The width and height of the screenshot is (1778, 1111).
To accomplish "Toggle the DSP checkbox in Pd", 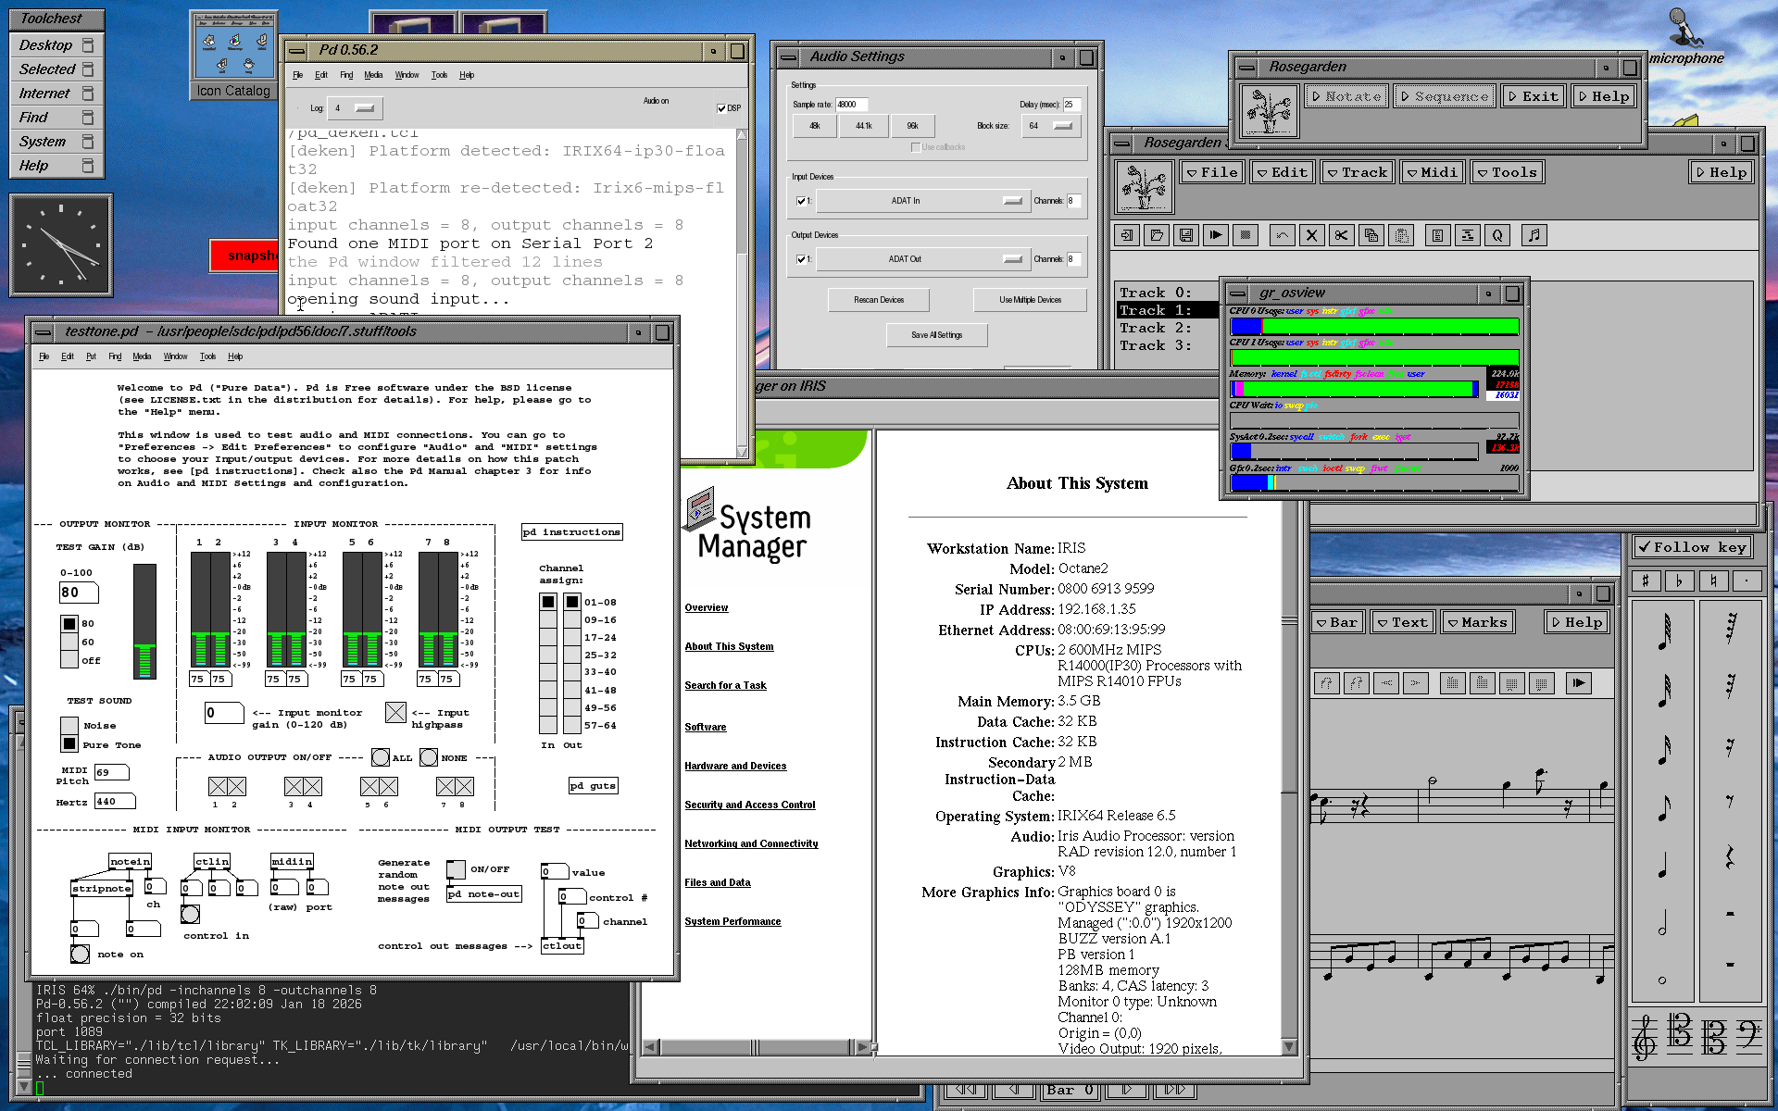I will [x=721, y=108].
